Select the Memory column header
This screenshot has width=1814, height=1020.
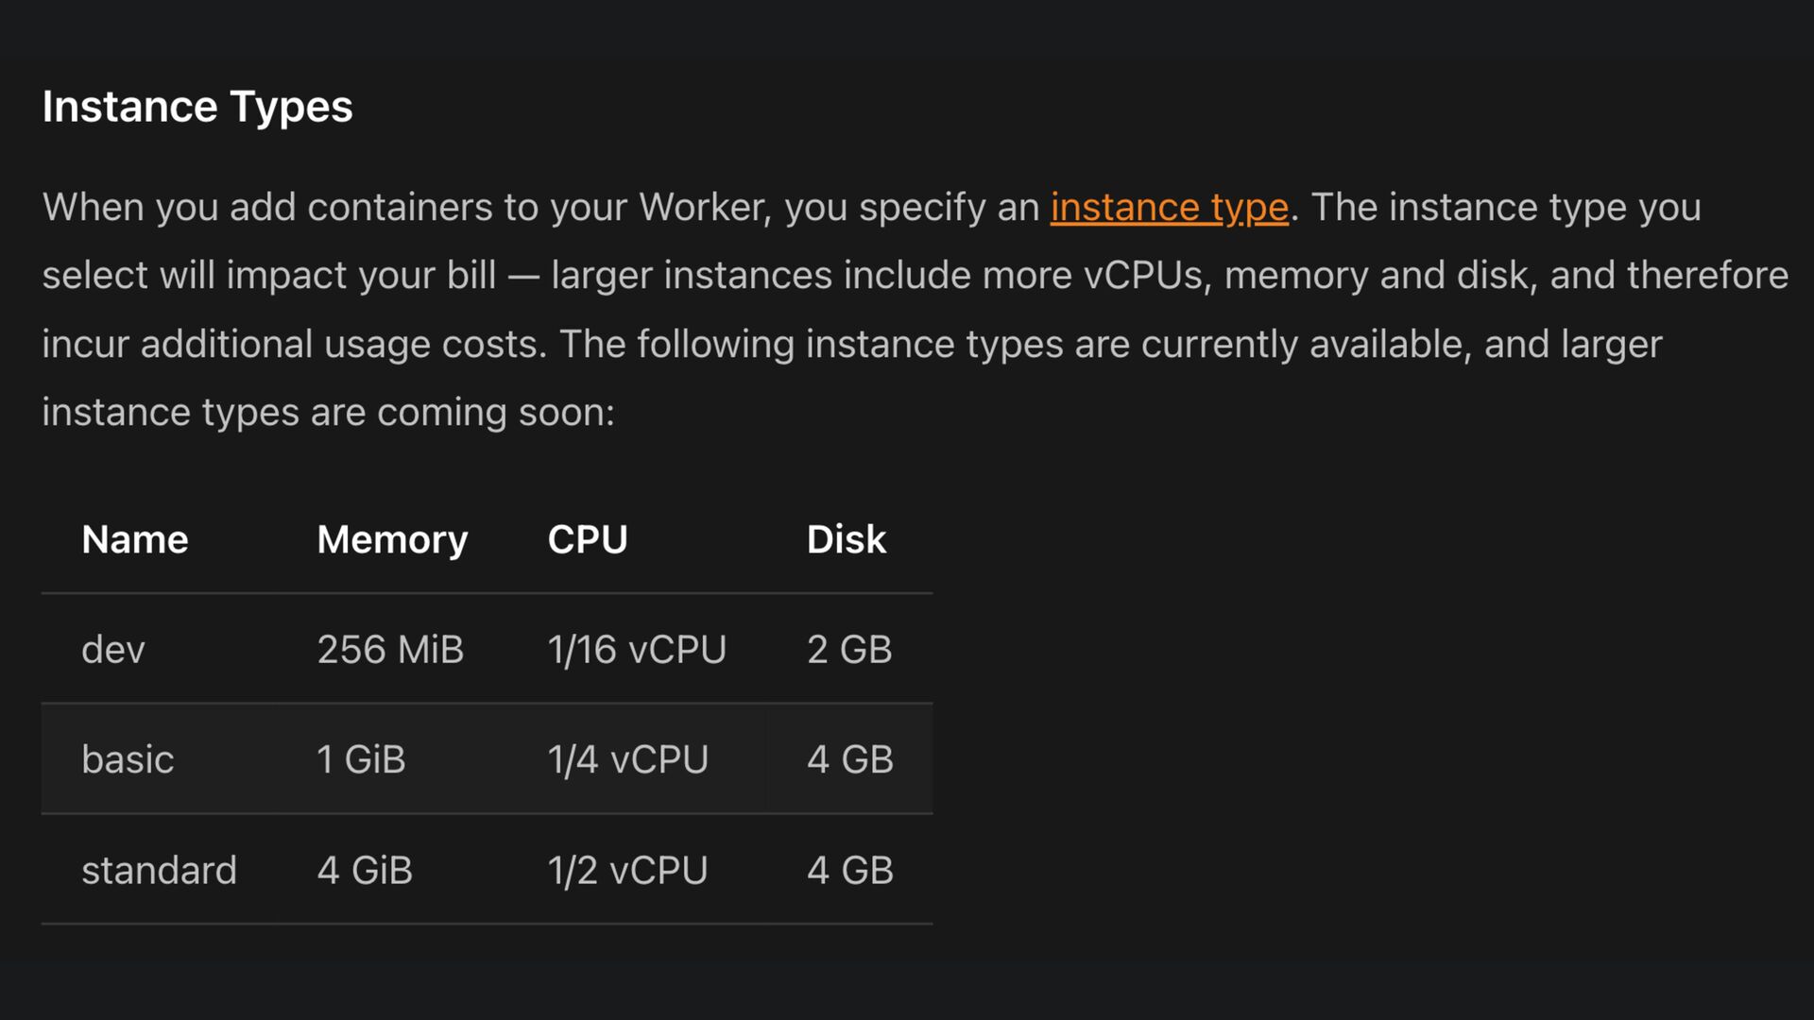tap(392, 540)
